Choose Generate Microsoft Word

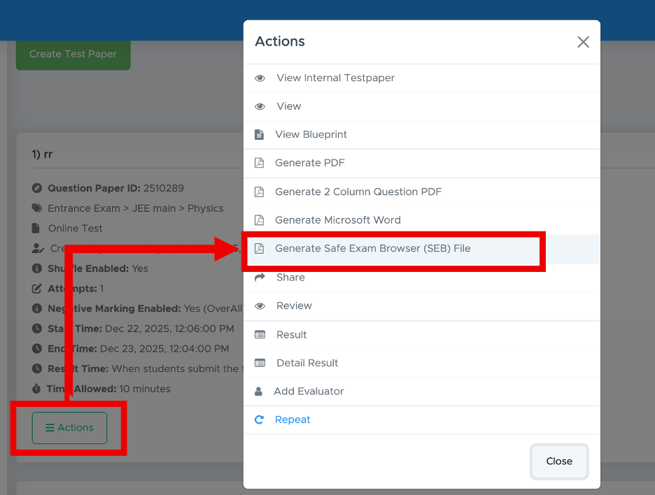pyautogui.click(x=421, y=220)
